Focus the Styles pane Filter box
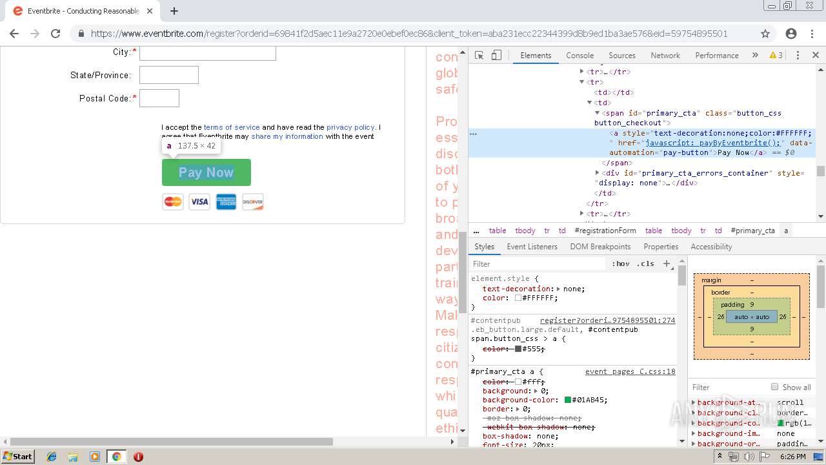The height and width of the screenshot is (465, 826). coord(538,263)
